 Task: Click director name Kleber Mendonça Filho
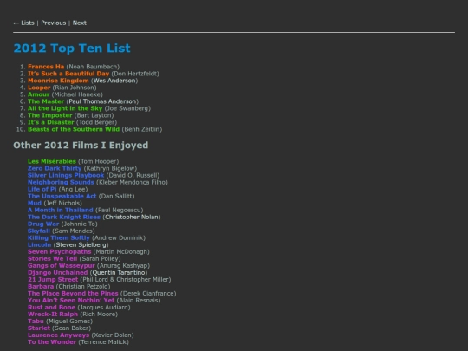click(133, 182)
